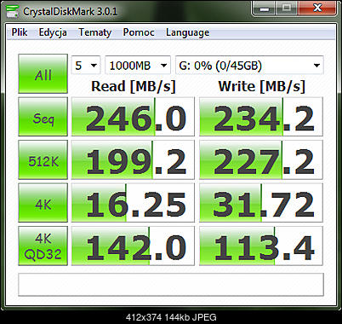
Task: Start the 512K test
Action: tap(43, 160)
